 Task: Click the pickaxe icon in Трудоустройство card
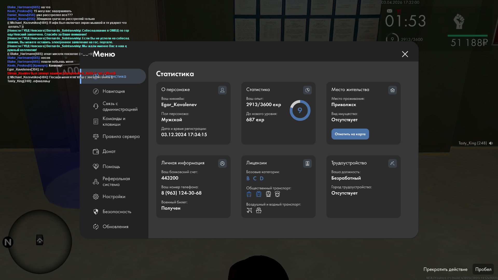[x=392, y=163]
